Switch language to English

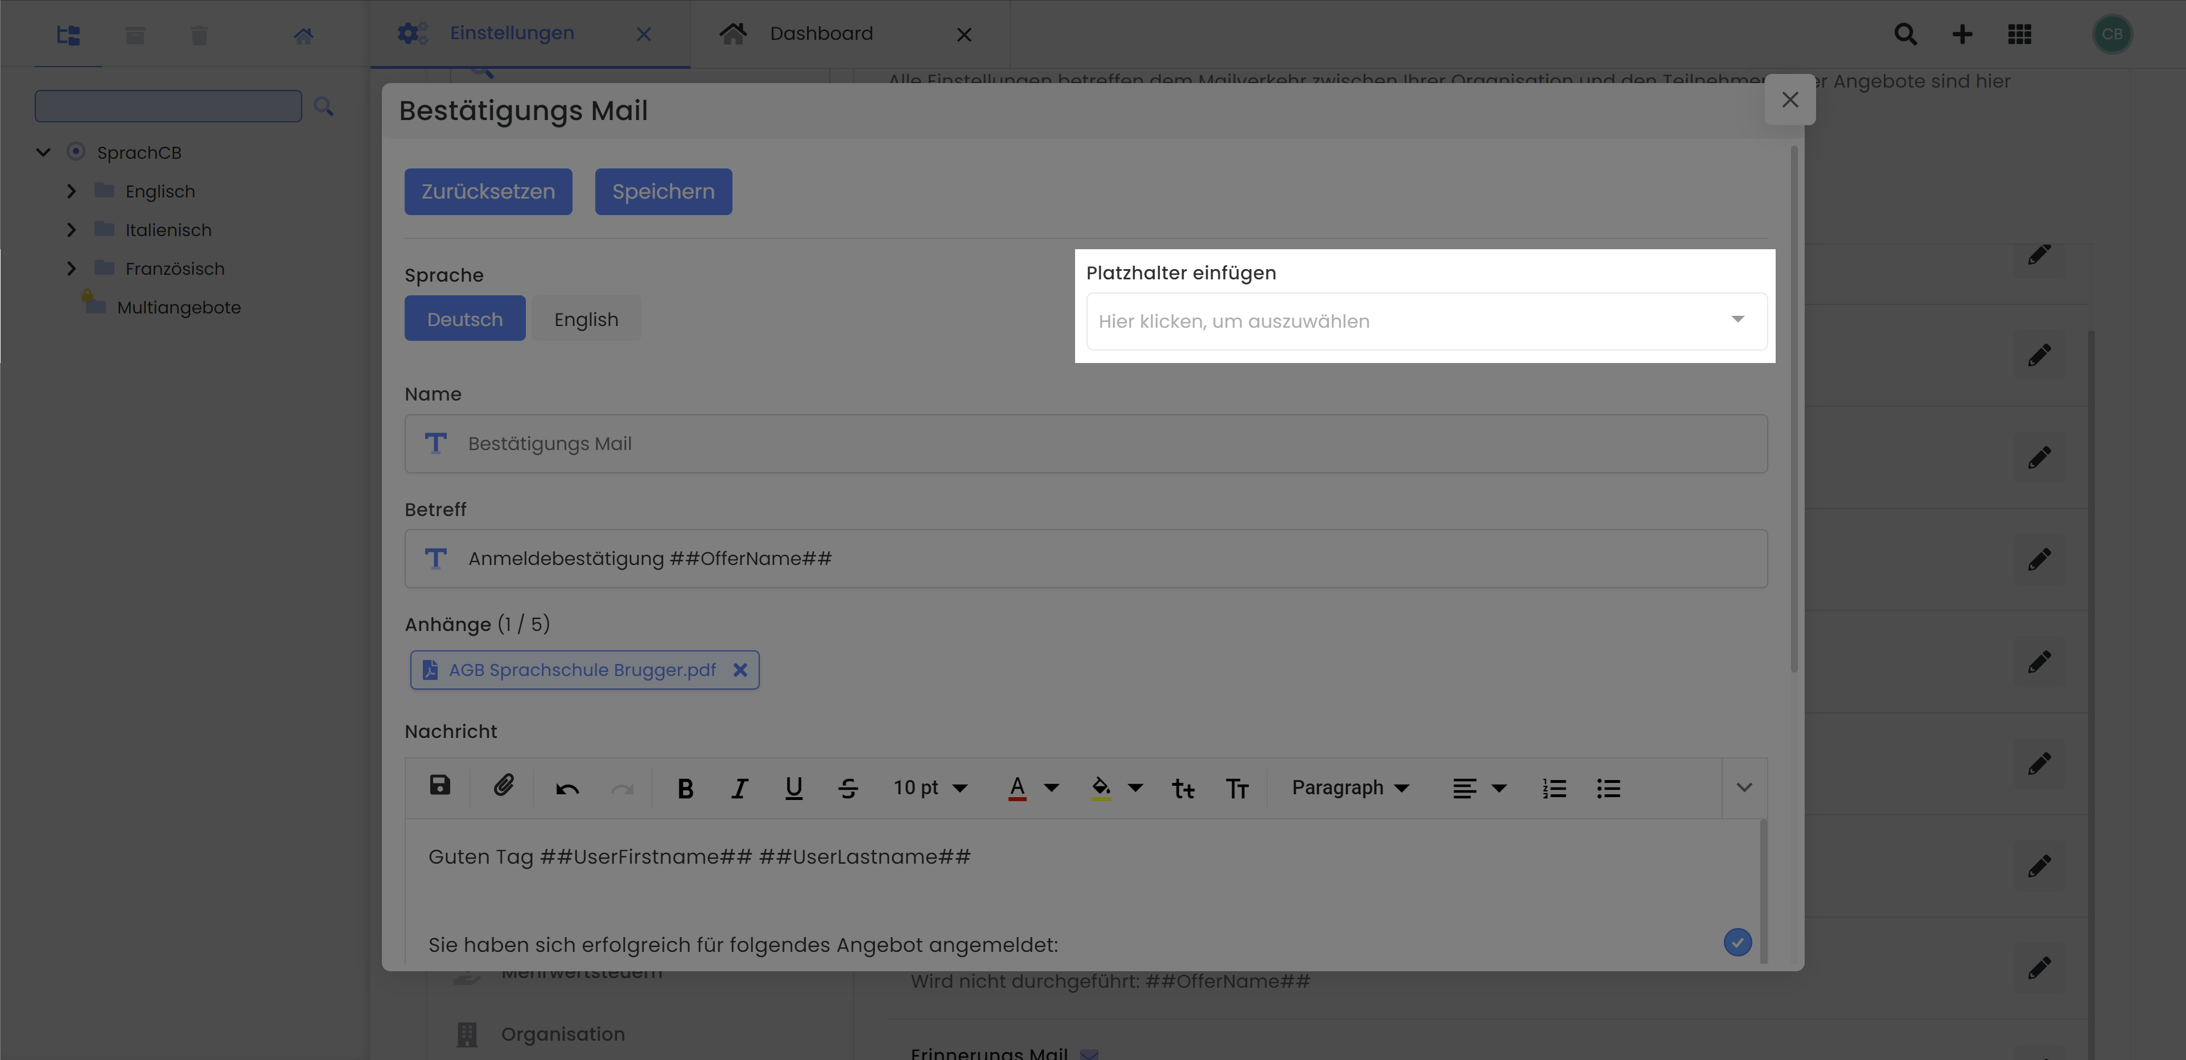tap(586, 319)
